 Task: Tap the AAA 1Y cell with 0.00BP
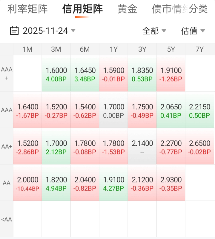click(113, 111)
